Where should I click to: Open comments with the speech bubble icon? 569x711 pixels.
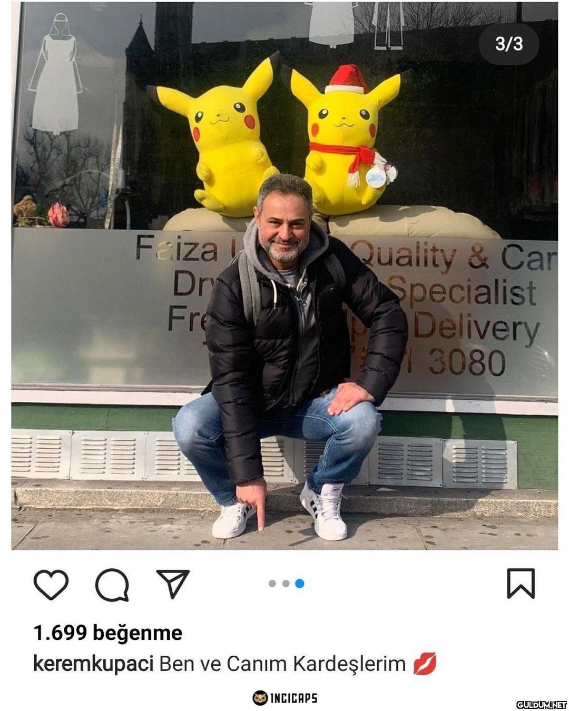112,585
